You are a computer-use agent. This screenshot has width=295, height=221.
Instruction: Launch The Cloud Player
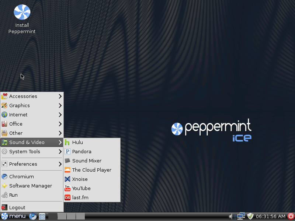coord(91,170)
